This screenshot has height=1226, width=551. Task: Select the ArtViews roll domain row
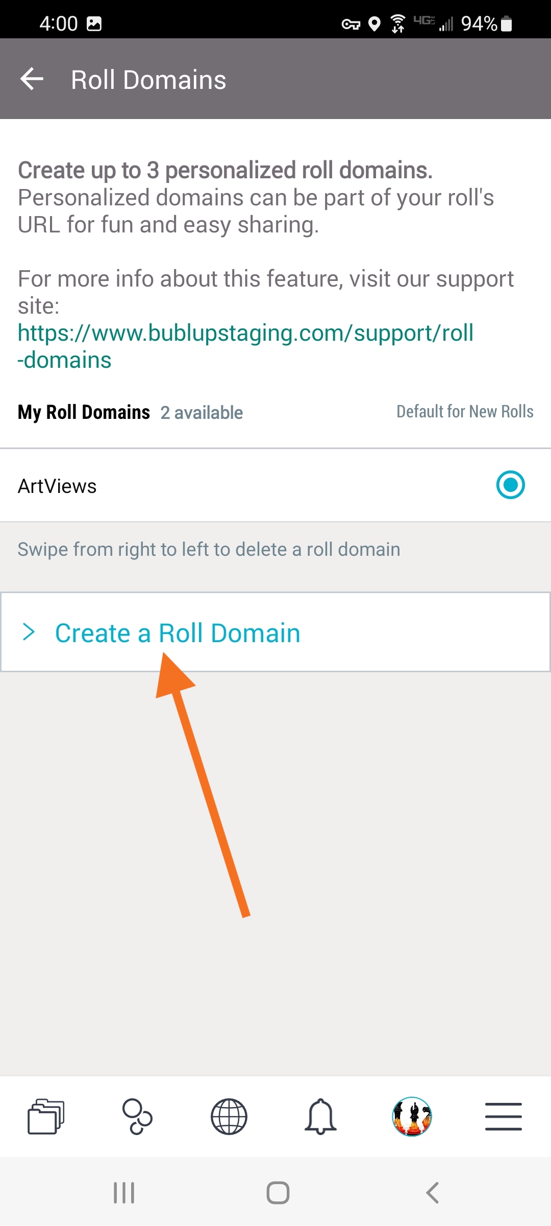[x=275, y=485]
